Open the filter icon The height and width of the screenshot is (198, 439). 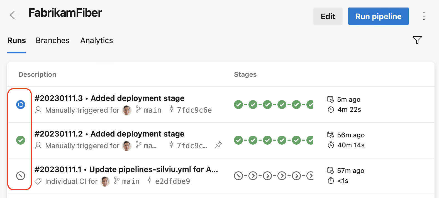pyautogui.click(x=417, y=40)
